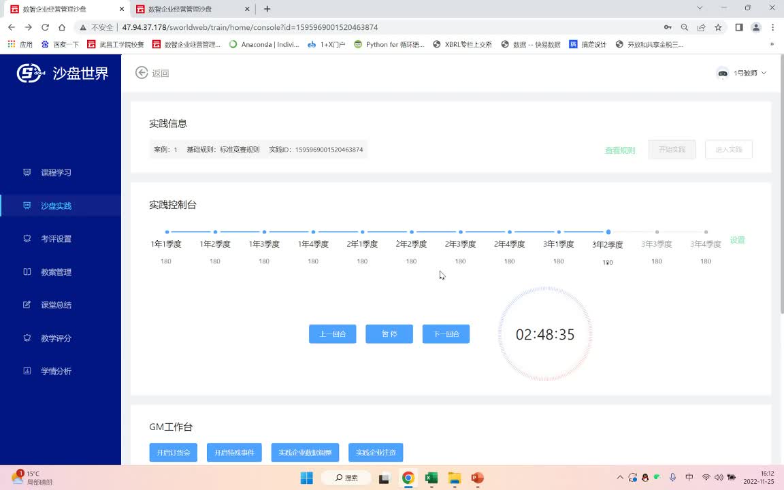Select the 2年2季度 timeline marker
This screenshot has height=490, width=784.
[x=412, y=232]
